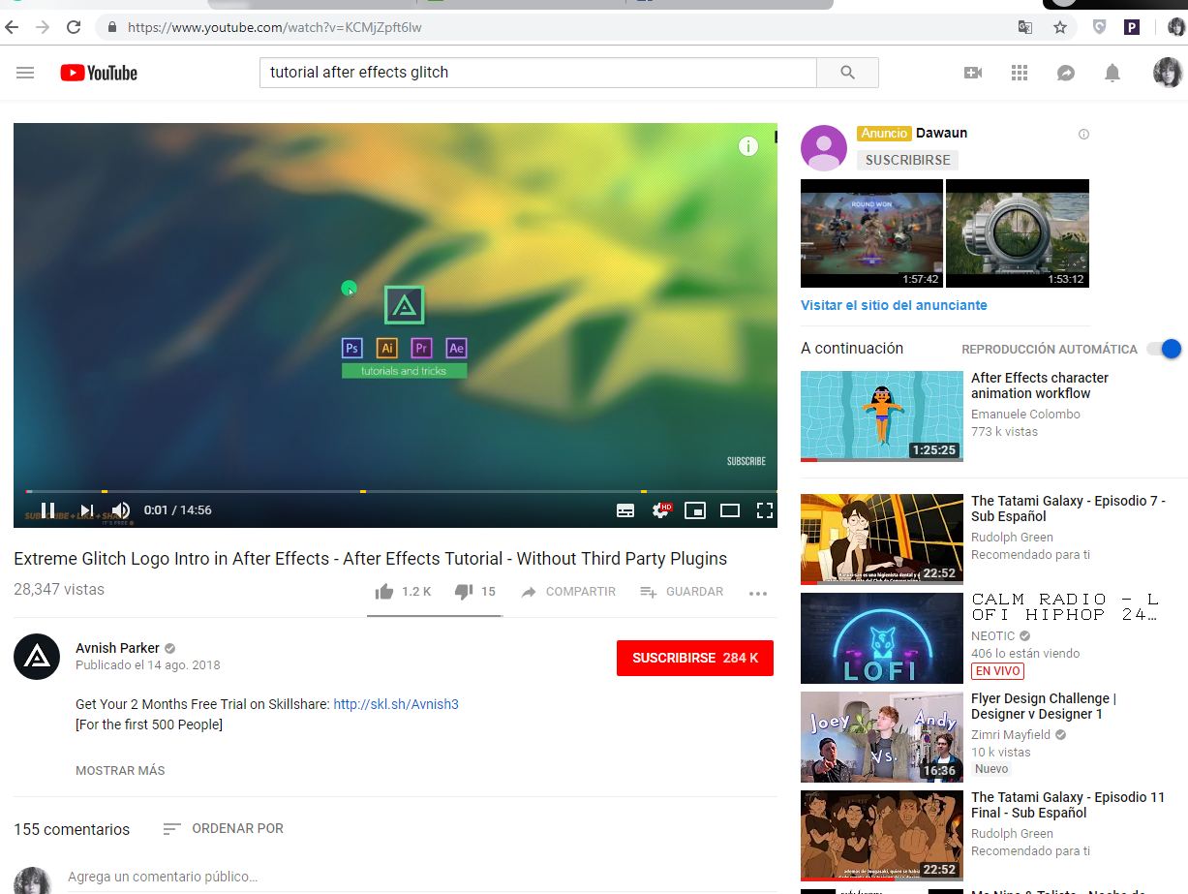
Task: Click the shield extension icon in the toolbar
Action: click(1098, 27)
